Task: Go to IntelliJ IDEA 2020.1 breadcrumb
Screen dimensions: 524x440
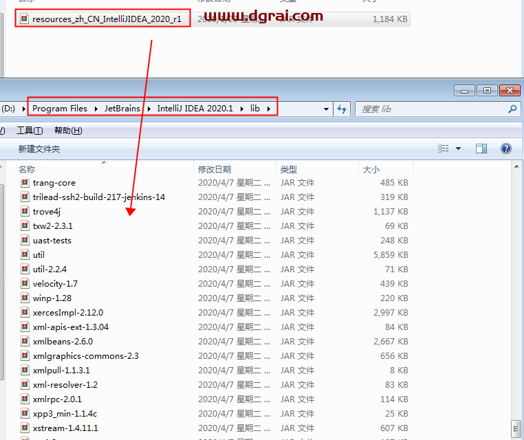Action: click(x=195, y=109)
